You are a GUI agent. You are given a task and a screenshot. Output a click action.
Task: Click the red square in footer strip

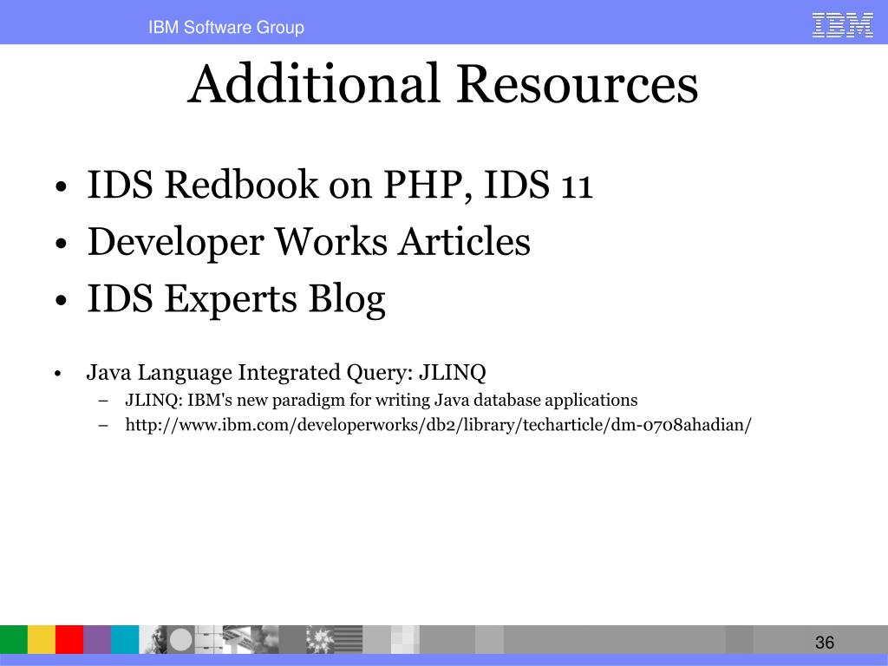pos(69,639)
